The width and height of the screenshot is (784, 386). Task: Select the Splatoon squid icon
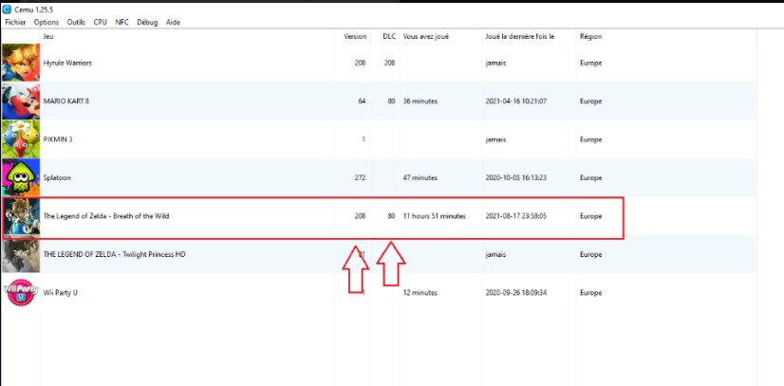point(20,177)
